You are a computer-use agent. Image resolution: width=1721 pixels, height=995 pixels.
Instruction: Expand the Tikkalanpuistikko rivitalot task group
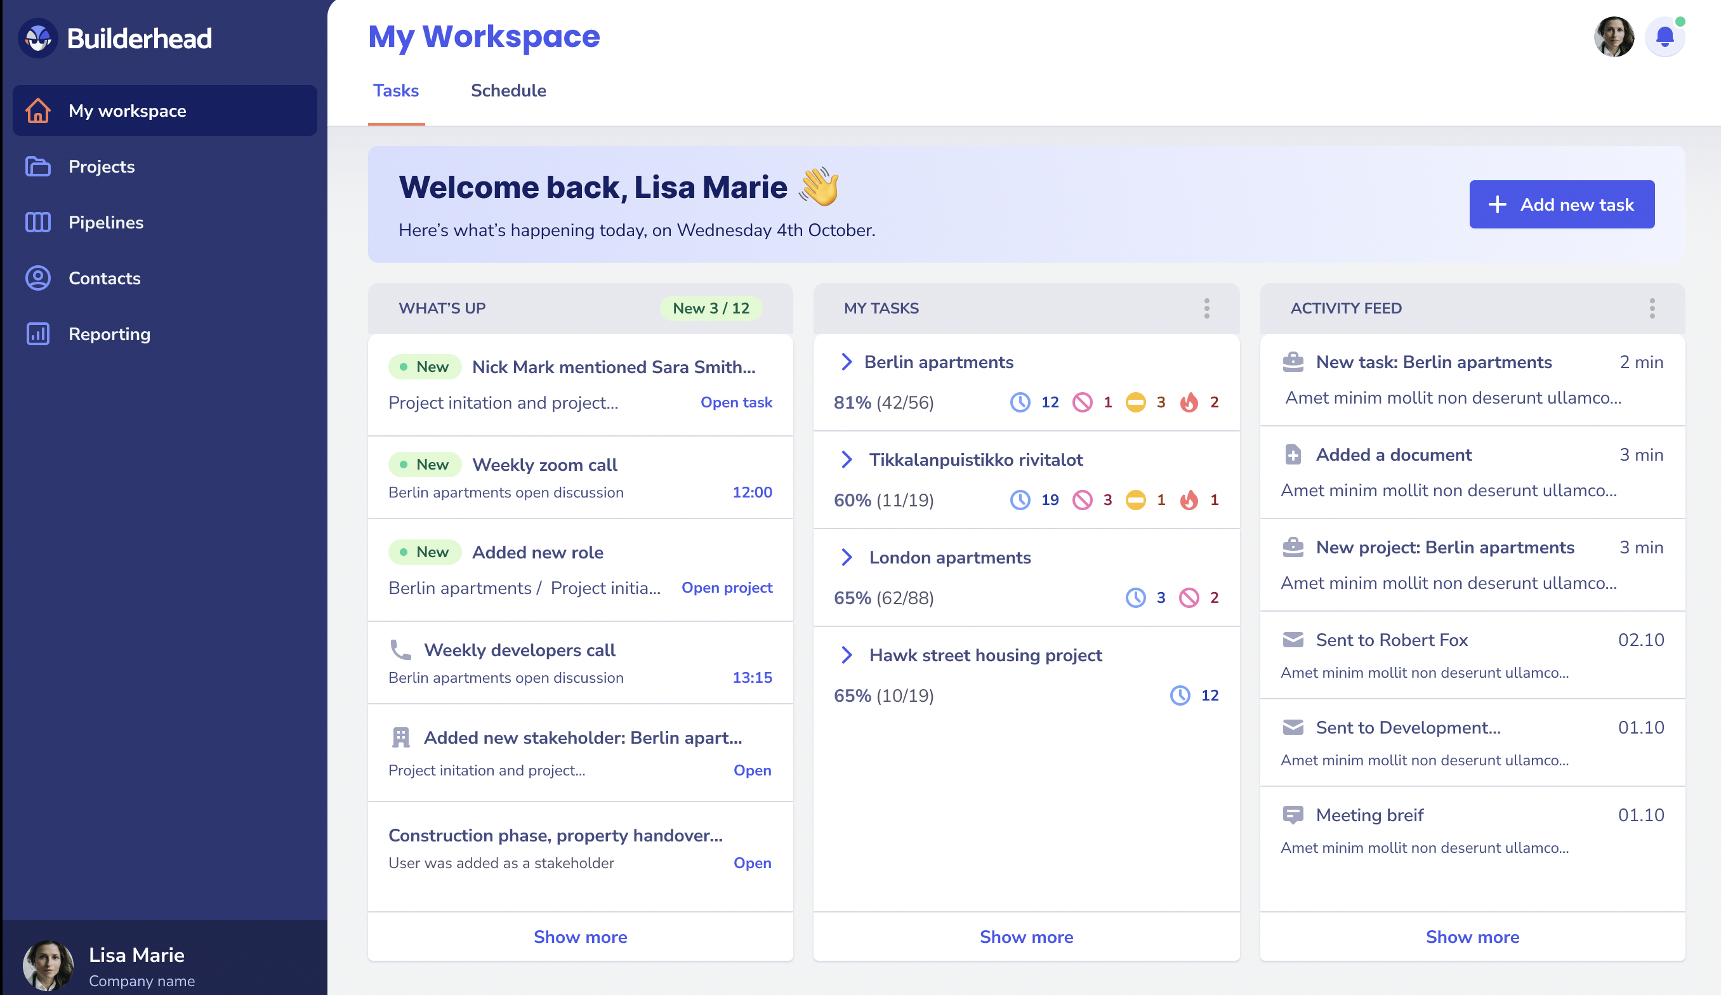pyautogui.click(x=847, y=459)
